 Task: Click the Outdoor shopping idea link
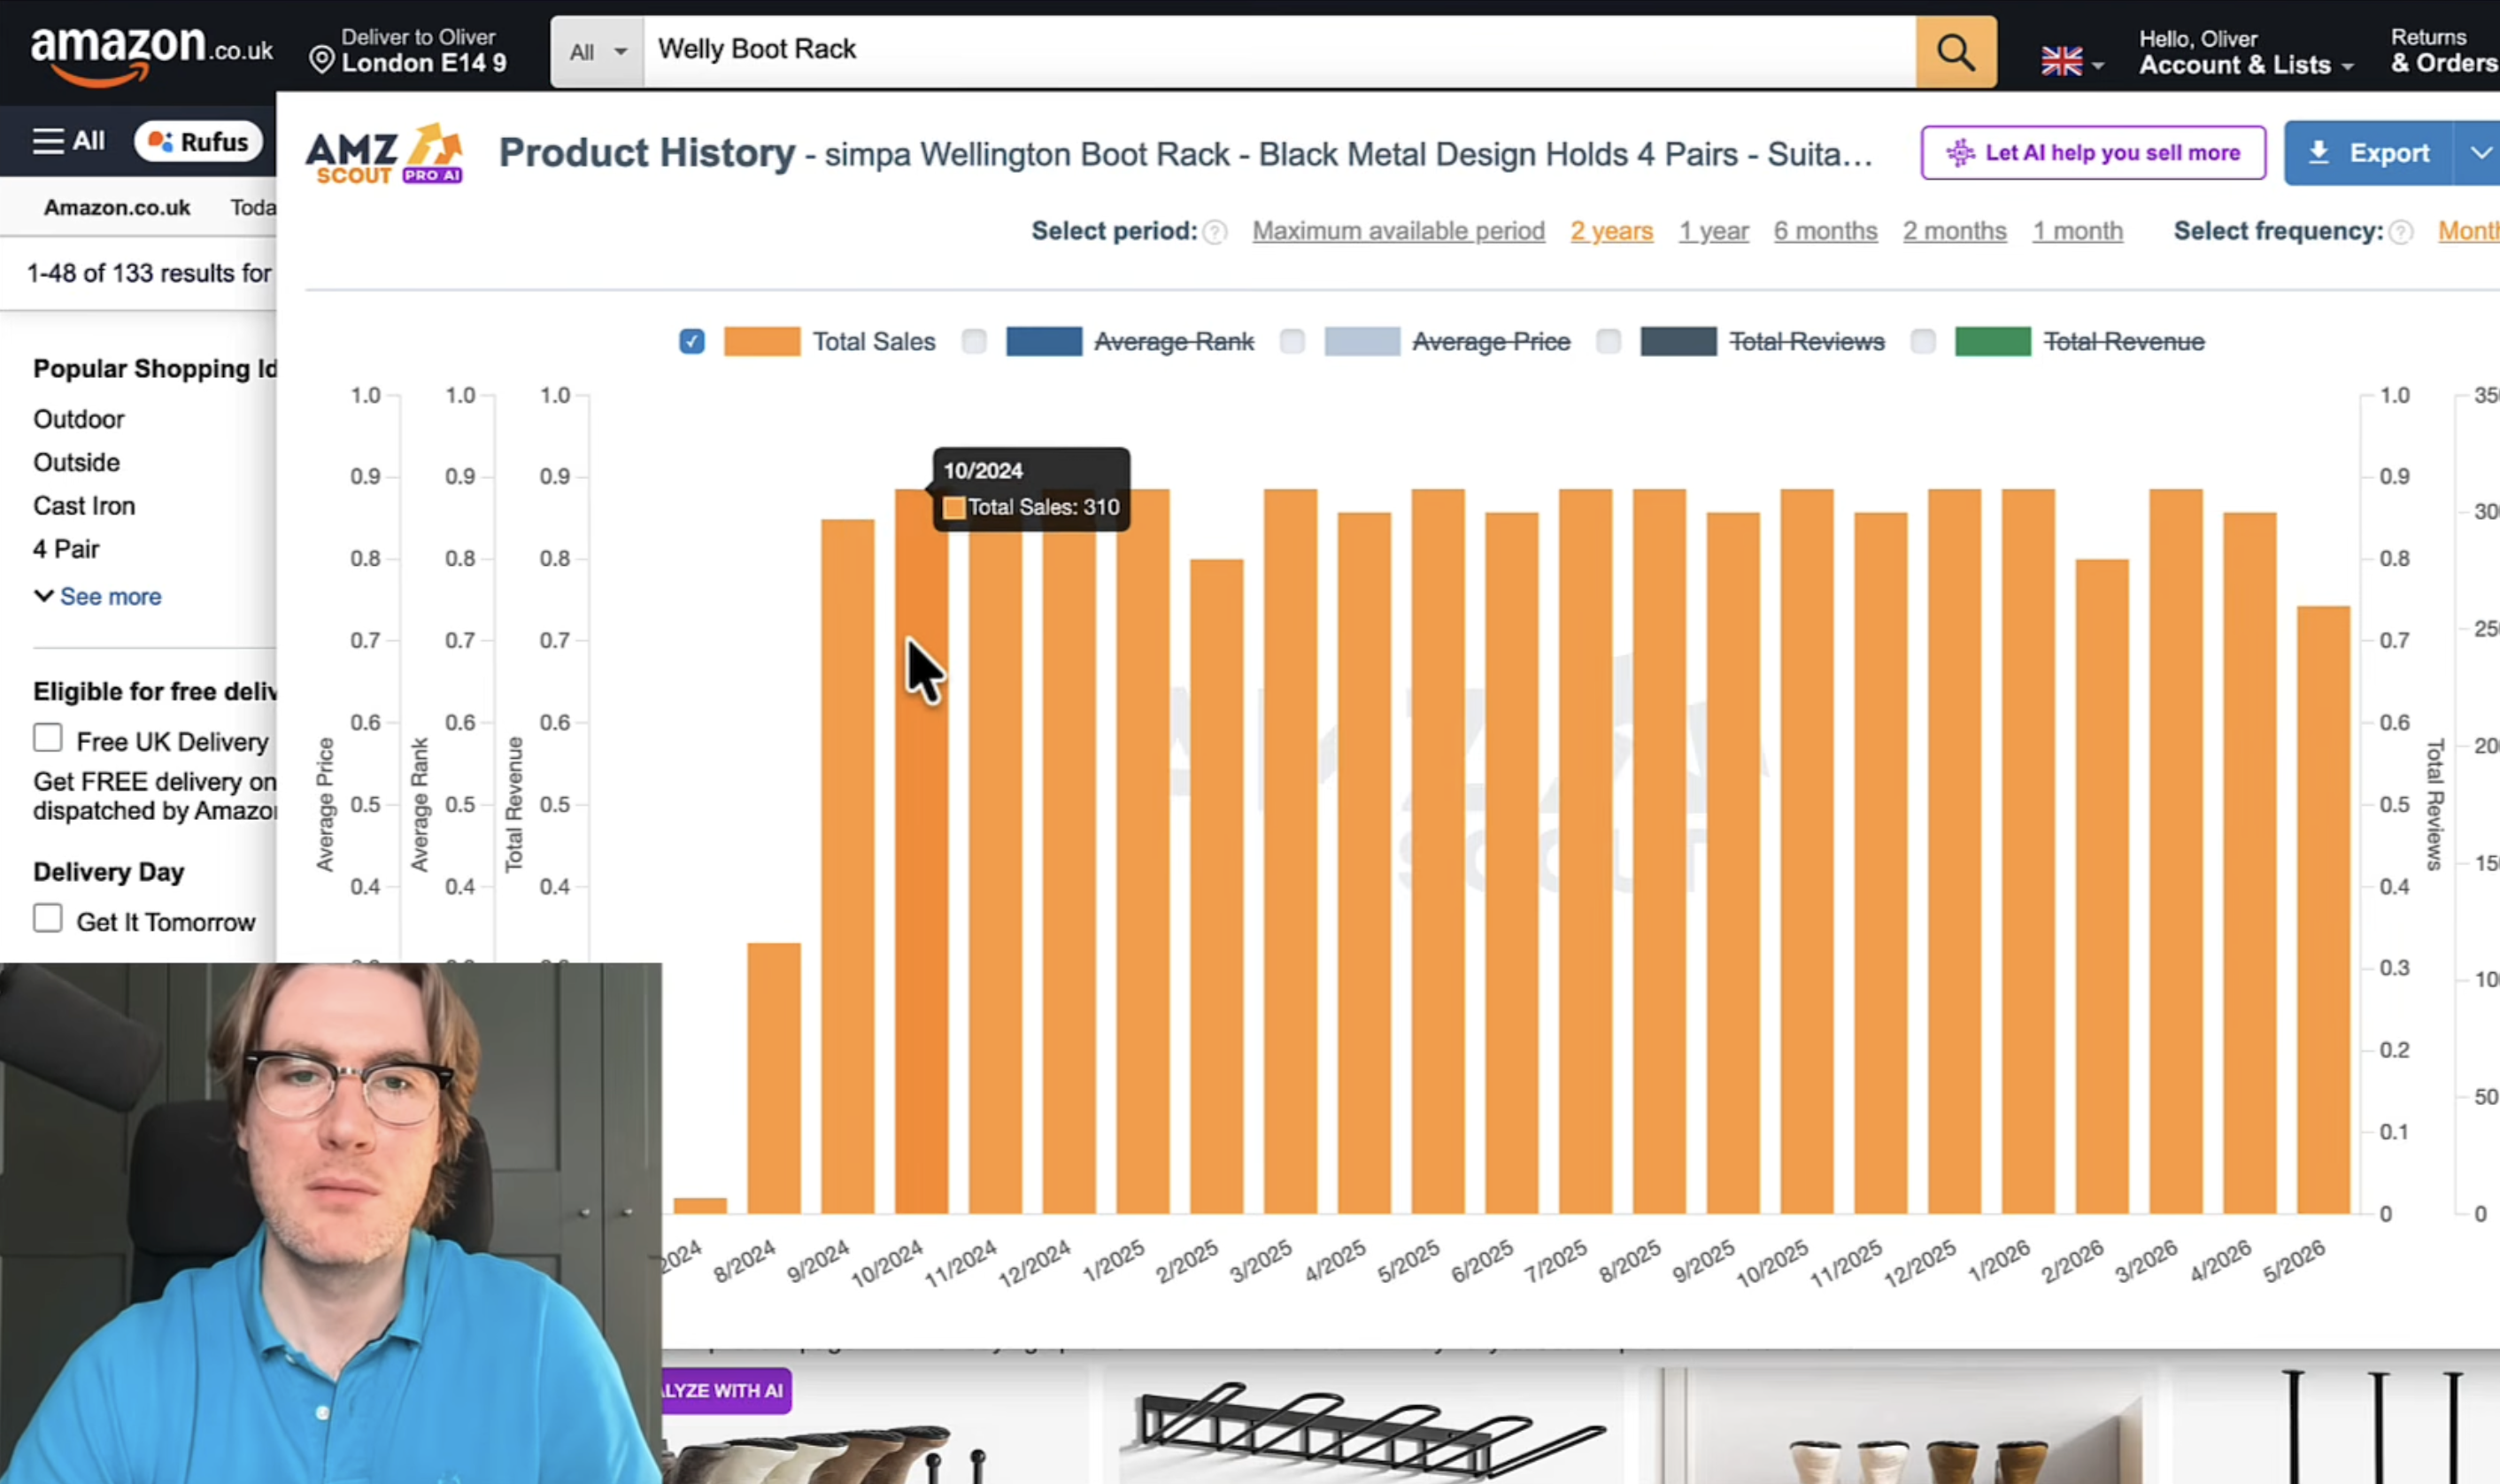[x=79, y=419]
